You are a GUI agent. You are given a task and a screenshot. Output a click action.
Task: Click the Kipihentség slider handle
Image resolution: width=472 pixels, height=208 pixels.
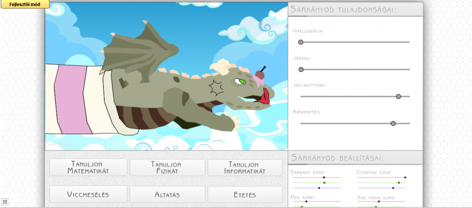(x=393, y=123)
